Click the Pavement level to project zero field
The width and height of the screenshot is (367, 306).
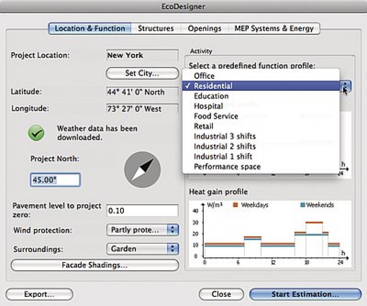[x=142, y=211]
